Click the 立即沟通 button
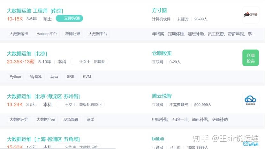This screenshot has height=149, width=265. 69,18
